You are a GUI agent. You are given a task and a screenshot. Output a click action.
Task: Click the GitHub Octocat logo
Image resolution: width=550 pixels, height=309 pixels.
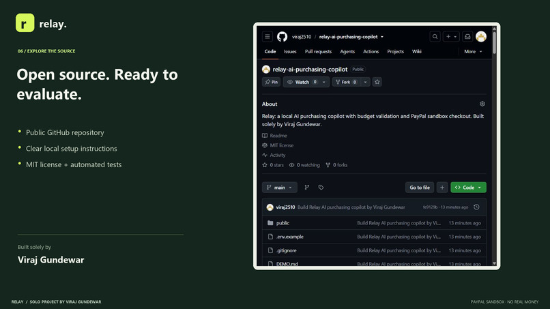[282, 36]
